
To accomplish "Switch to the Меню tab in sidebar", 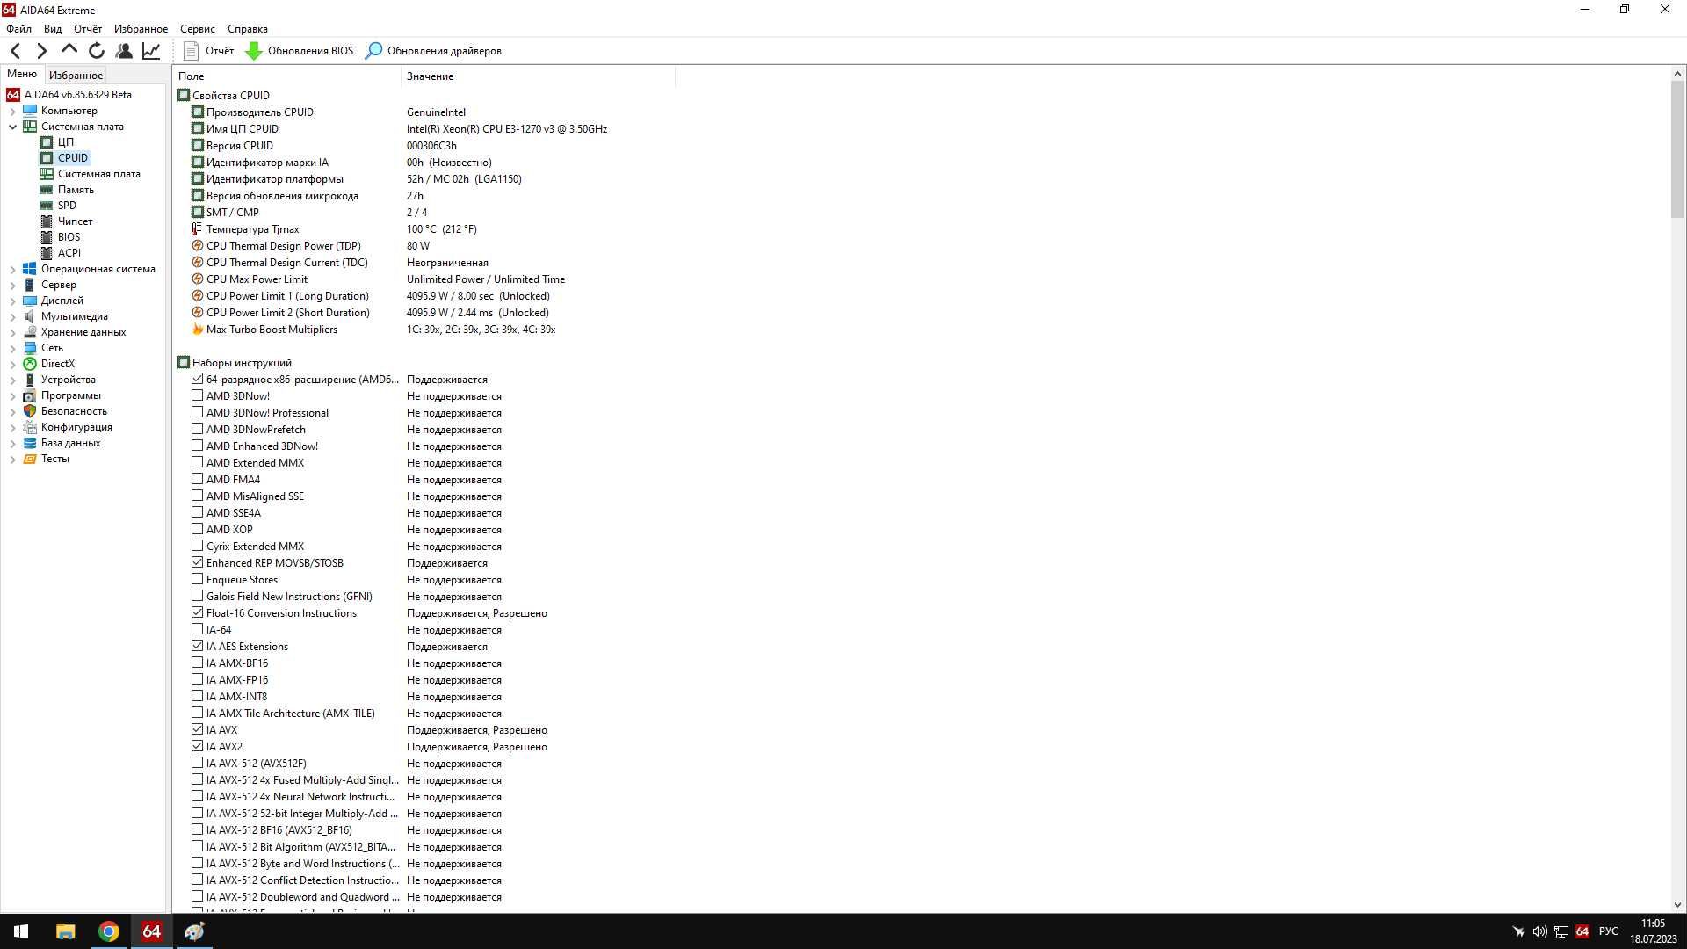I will 22,75.
